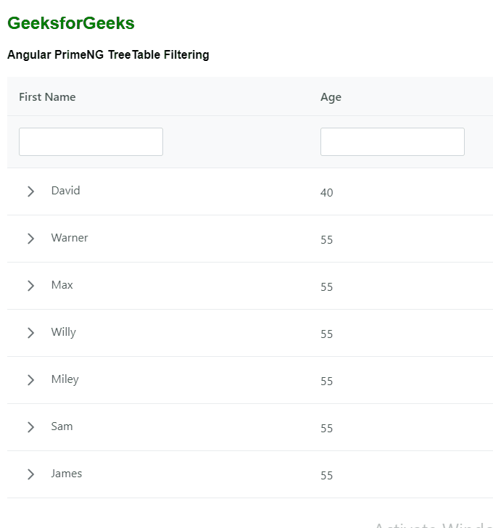Expand the Miley row chevron
This screenshot has width=493, height=528.
(x=30, y=380)
